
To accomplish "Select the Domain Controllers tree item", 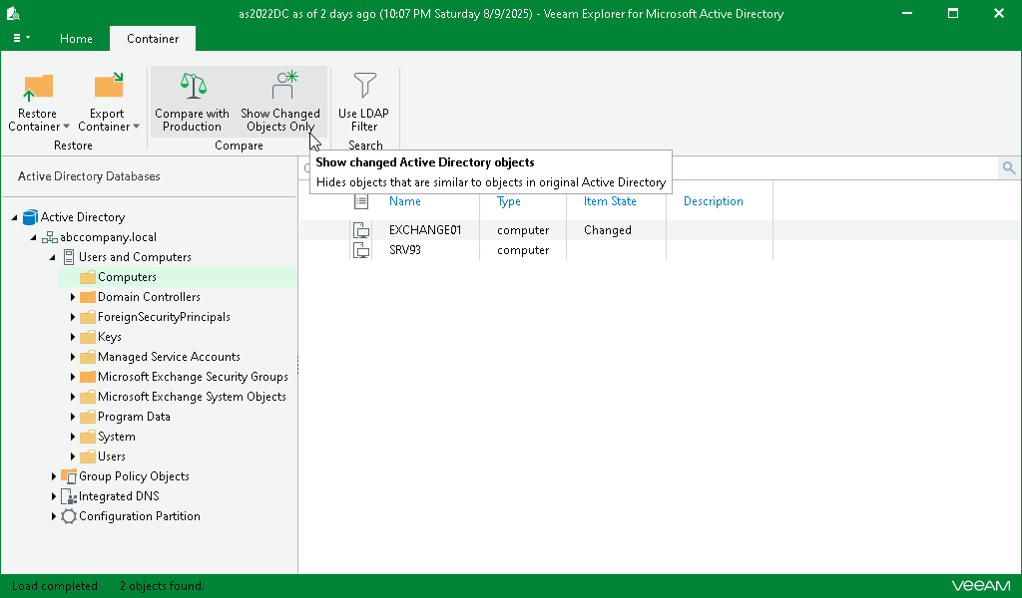I will (149, 297).
